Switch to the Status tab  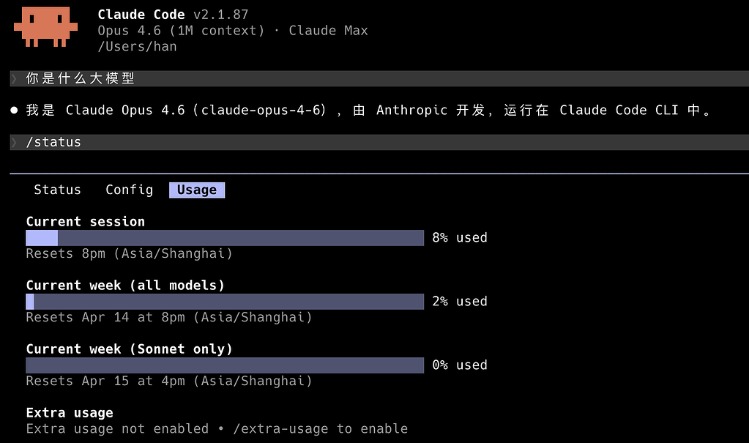[x=57, y=190]
